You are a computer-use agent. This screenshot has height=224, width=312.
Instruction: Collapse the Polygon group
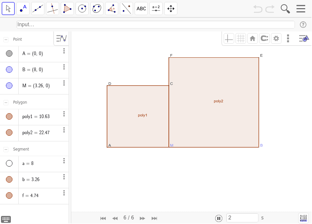6,103
